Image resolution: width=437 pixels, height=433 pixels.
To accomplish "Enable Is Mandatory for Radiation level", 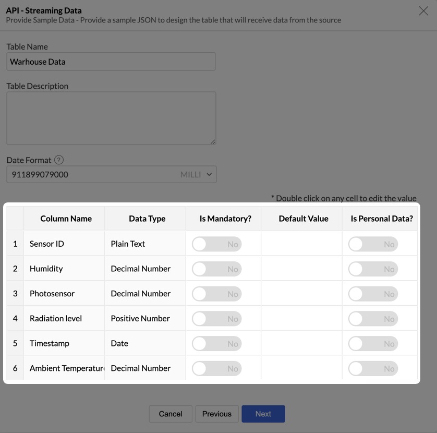I will click(x=216, y=319).
